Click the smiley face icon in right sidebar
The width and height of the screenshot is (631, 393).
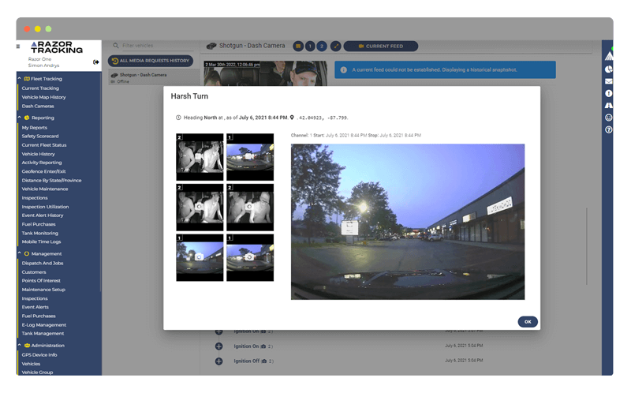pyautogui.click(x=609, y=118)
